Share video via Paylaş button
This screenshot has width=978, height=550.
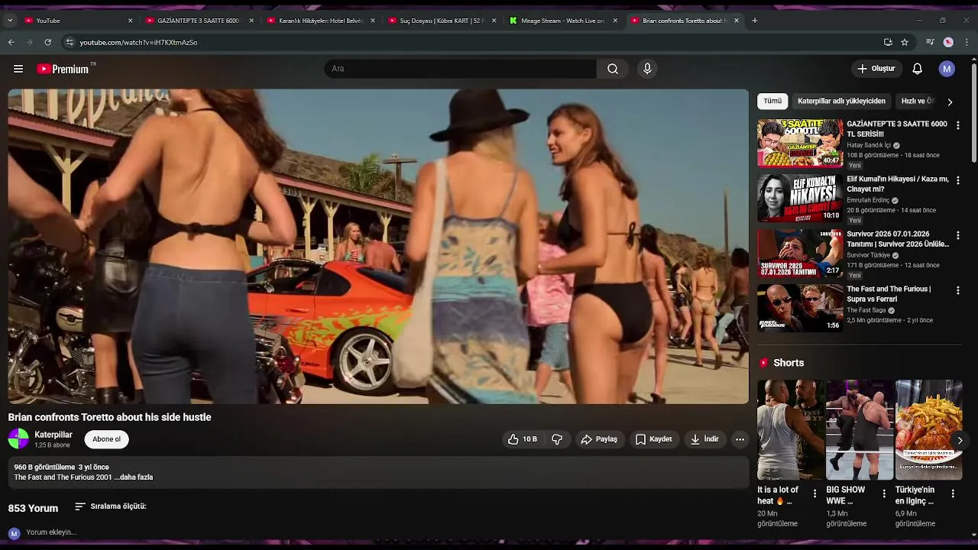599,439
